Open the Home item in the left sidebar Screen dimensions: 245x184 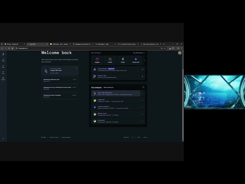click(3, 60)
